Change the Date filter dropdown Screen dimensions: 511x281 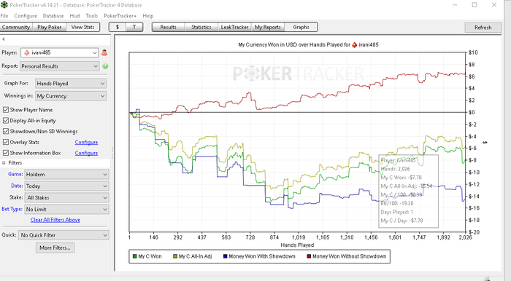67,186
